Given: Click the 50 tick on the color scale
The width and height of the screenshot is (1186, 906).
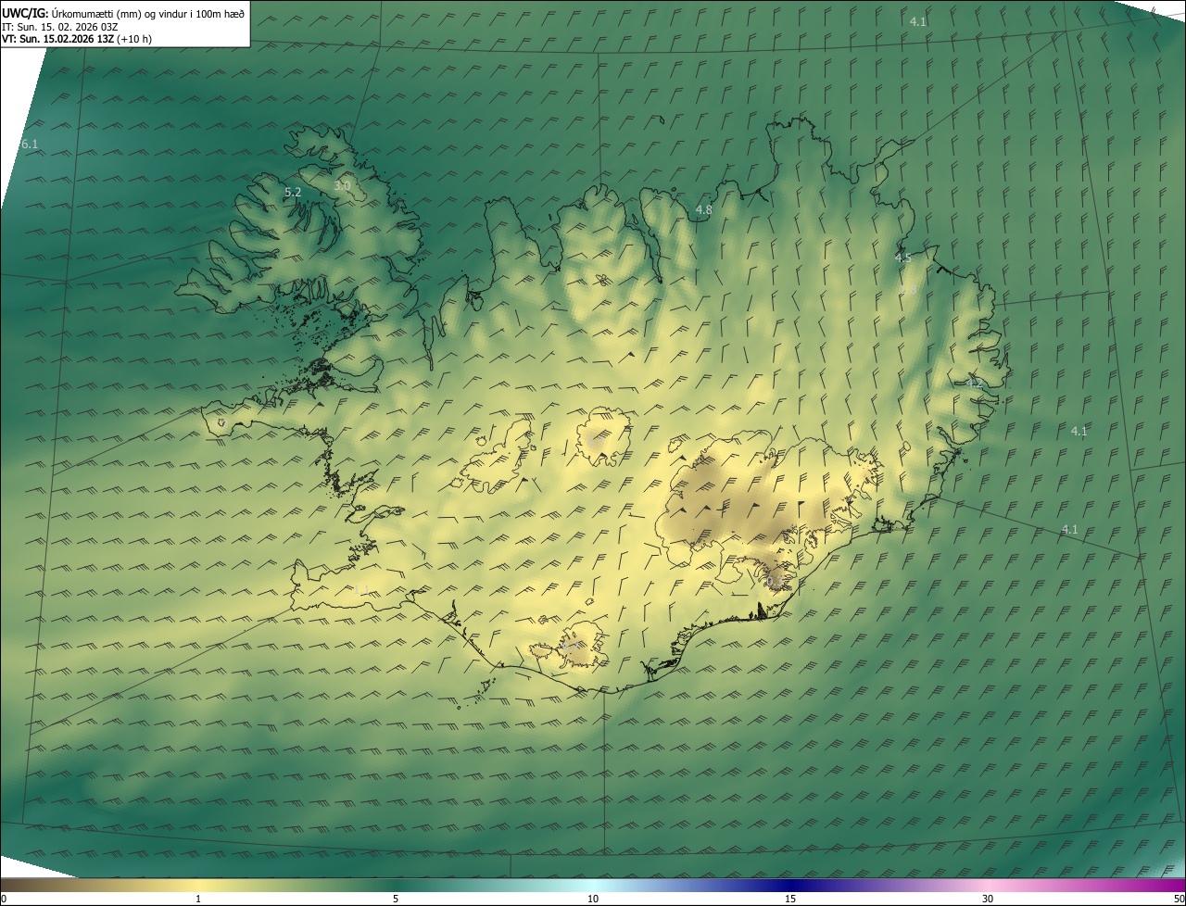Looking at the screenshot, I should 1180,900.
